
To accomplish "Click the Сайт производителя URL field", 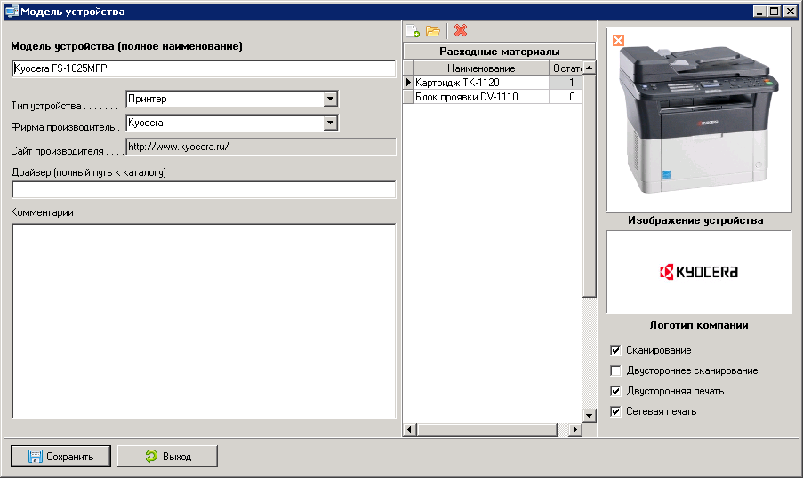I will (x=261, y=147).
